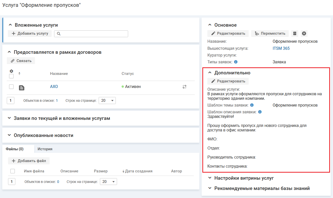Click the document icon in the АХО row
Viewport: 333px width, 198px height.
22,88
